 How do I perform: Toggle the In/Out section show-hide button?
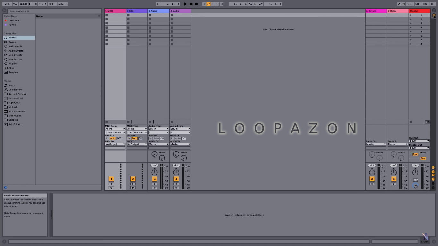433,168
